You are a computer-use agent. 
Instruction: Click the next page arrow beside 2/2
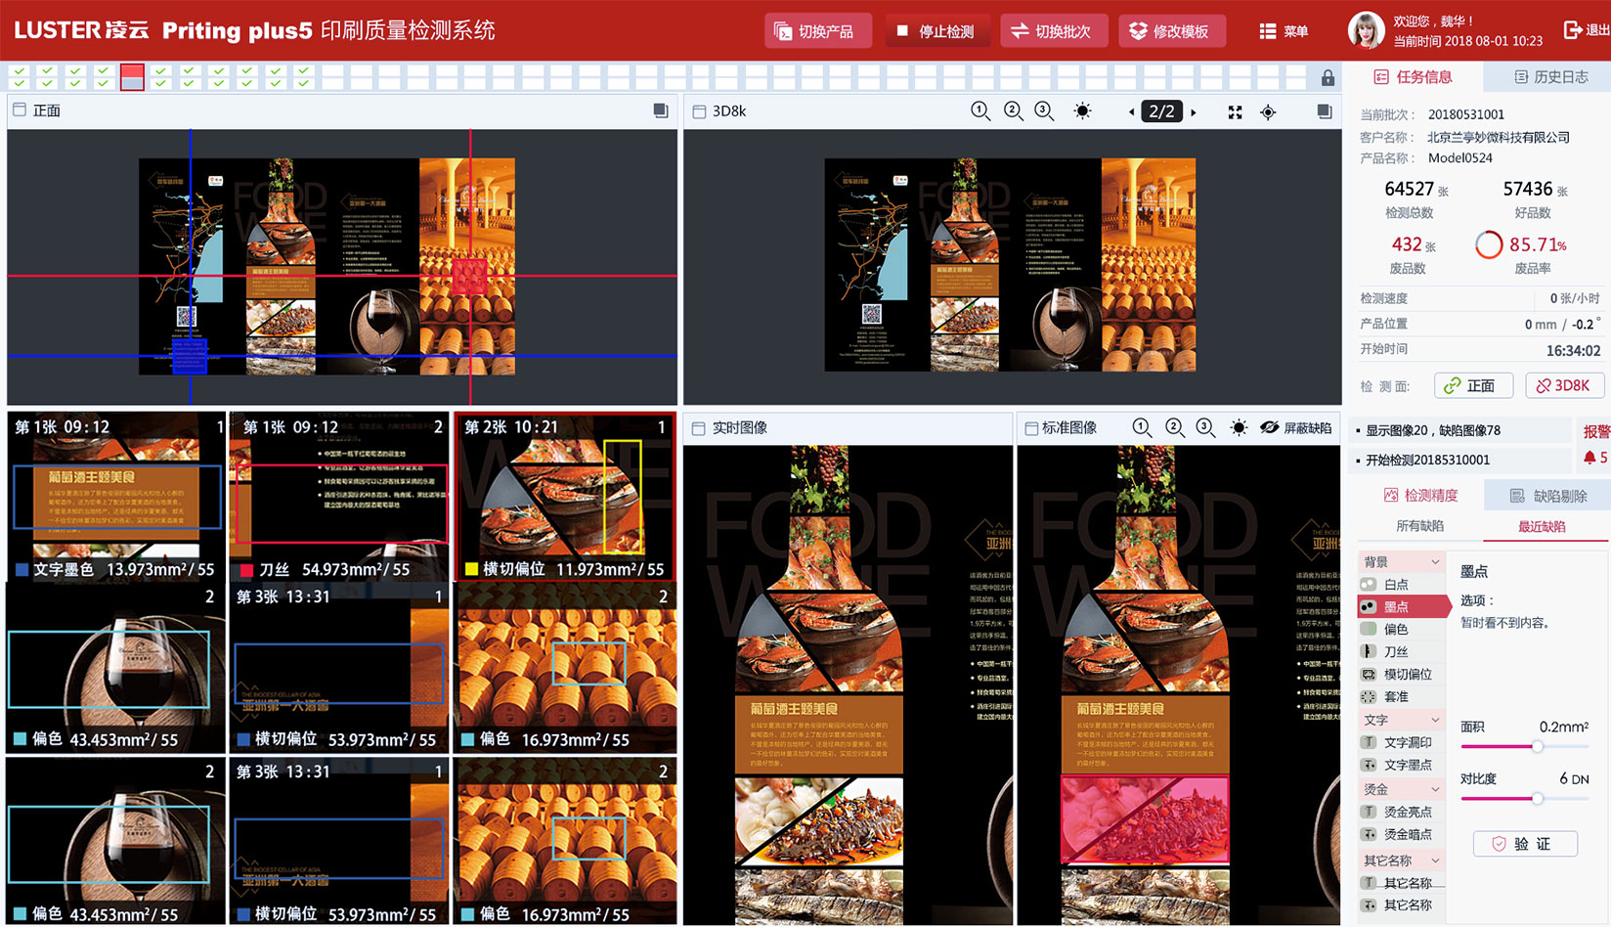1194,112
